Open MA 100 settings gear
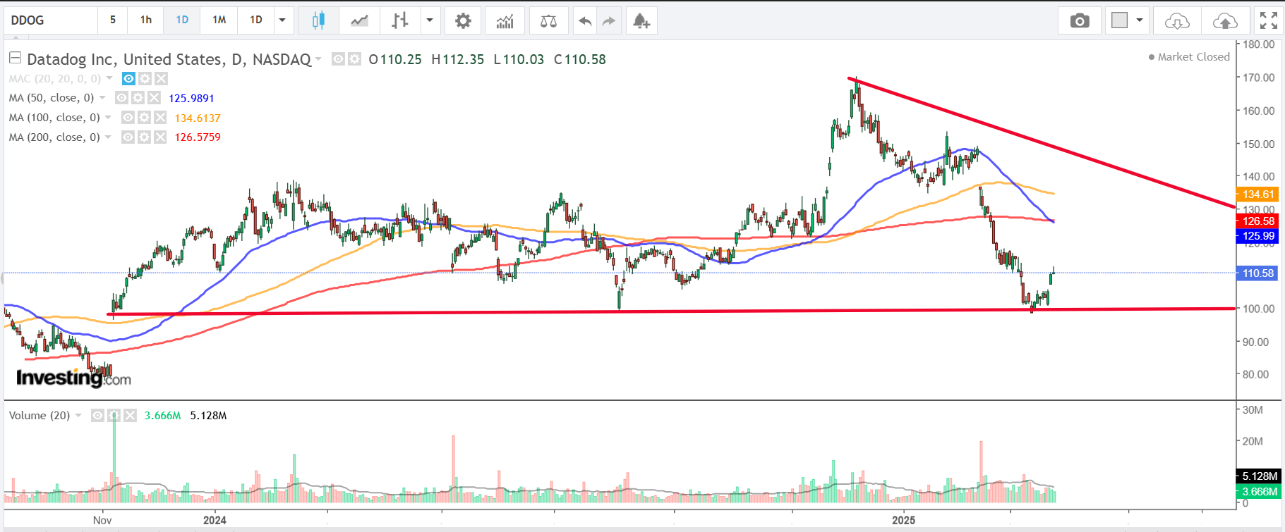This screenshot has height=532, width=1285. pos(144,118)
